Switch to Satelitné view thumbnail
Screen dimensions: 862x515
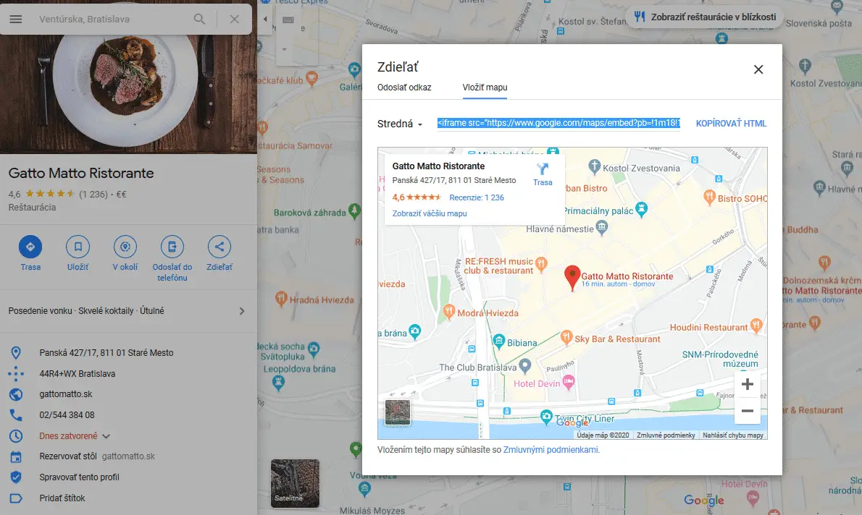(x=296, y=483)
